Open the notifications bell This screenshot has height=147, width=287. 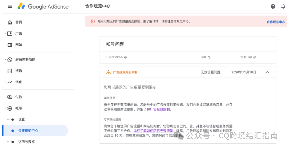click(x=283, y=6)
